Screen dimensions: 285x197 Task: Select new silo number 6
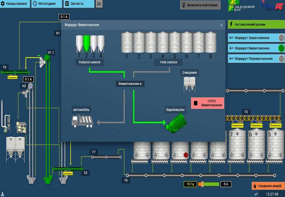pos(187,42)
